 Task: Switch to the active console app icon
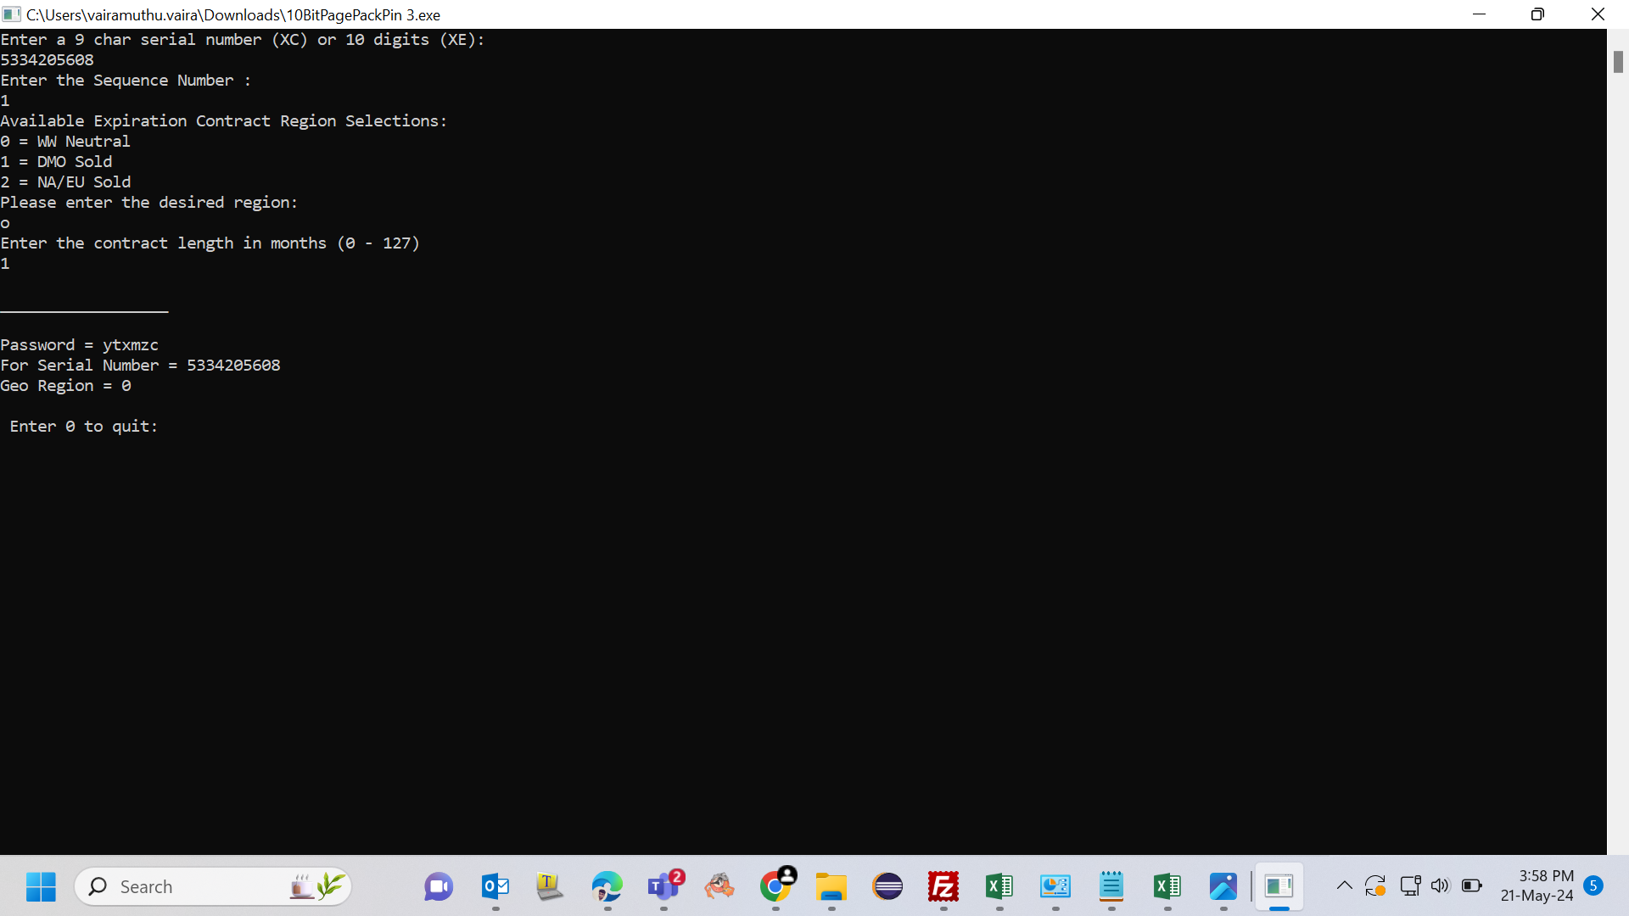tap(1279, 887)
